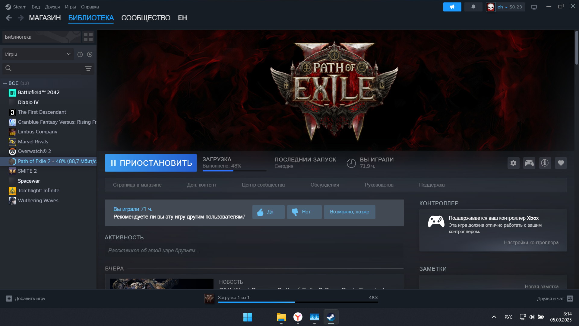Open notifications bell icon

[x=473, y=7]
